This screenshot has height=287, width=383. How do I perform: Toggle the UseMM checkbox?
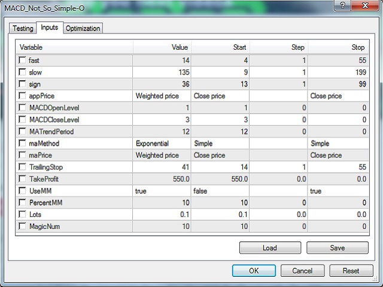[23, 191]
